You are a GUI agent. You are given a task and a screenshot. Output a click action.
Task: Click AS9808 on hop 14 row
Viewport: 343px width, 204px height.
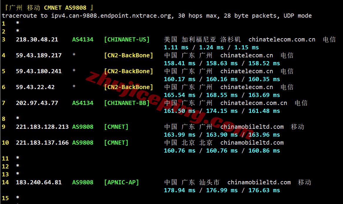click(83, 182)
